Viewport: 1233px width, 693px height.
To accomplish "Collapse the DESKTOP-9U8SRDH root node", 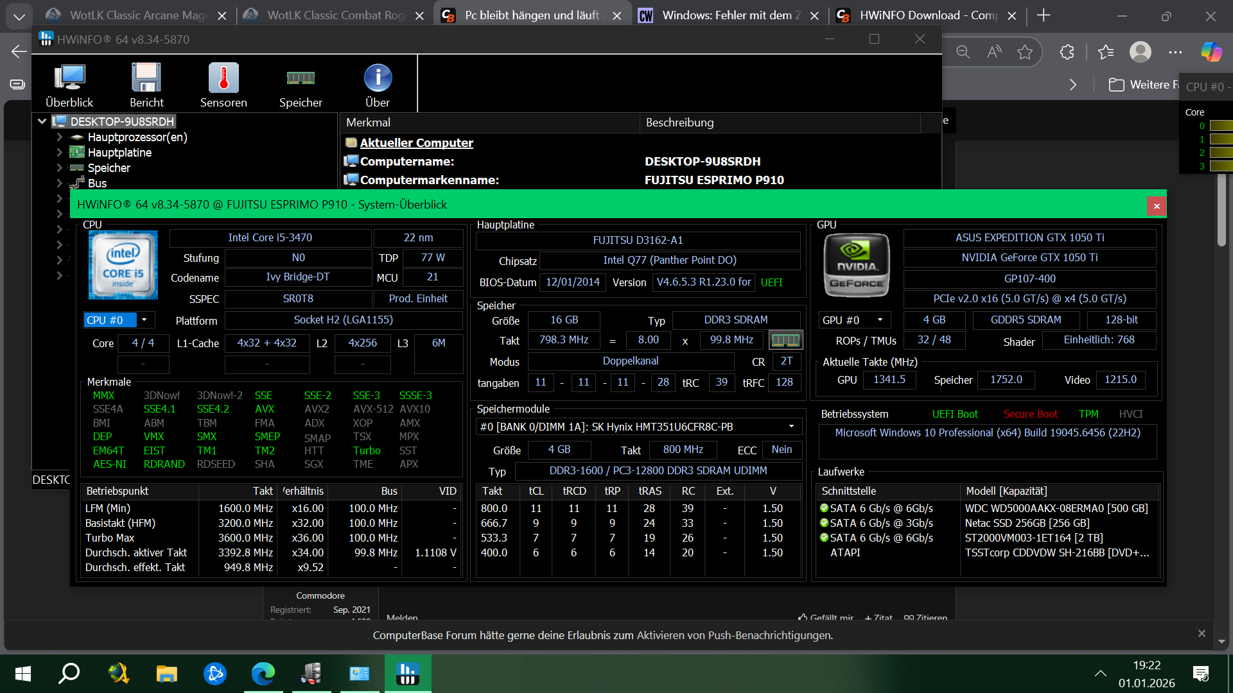I will click(42, 121).
